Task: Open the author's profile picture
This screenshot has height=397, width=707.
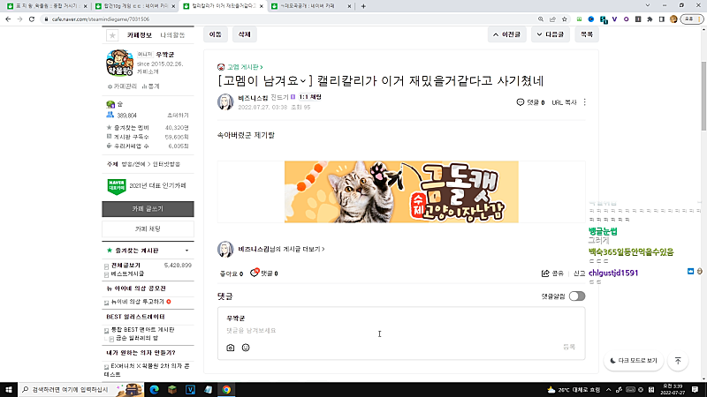Action: (x=225, y=102)
